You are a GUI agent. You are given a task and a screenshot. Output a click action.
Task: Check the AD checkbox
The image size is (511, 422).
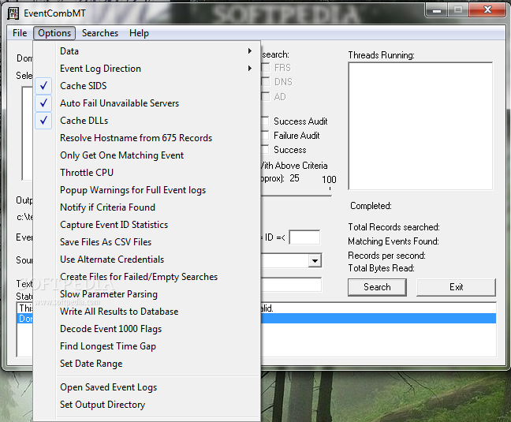click(x=266, y=96)
